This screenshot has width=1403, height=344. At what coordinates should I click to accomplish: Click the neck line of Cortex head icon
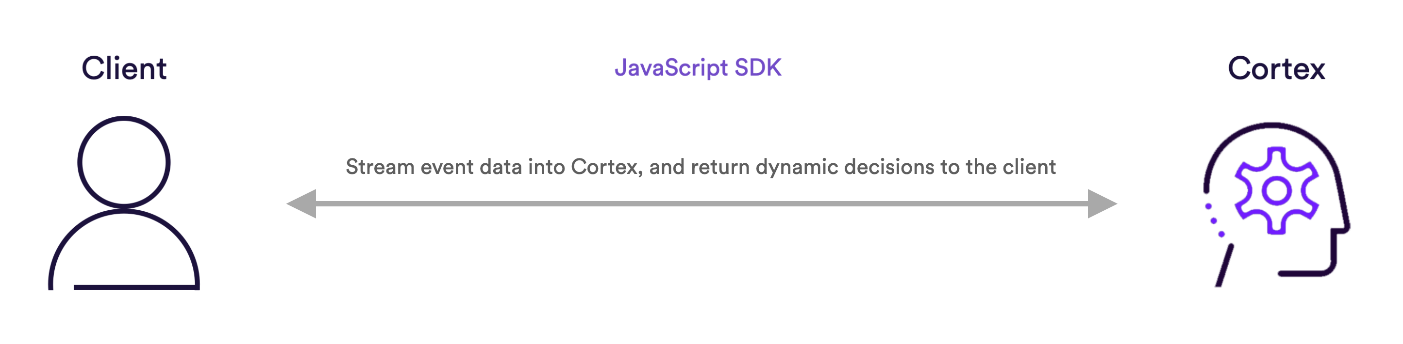coord(1224,265)
